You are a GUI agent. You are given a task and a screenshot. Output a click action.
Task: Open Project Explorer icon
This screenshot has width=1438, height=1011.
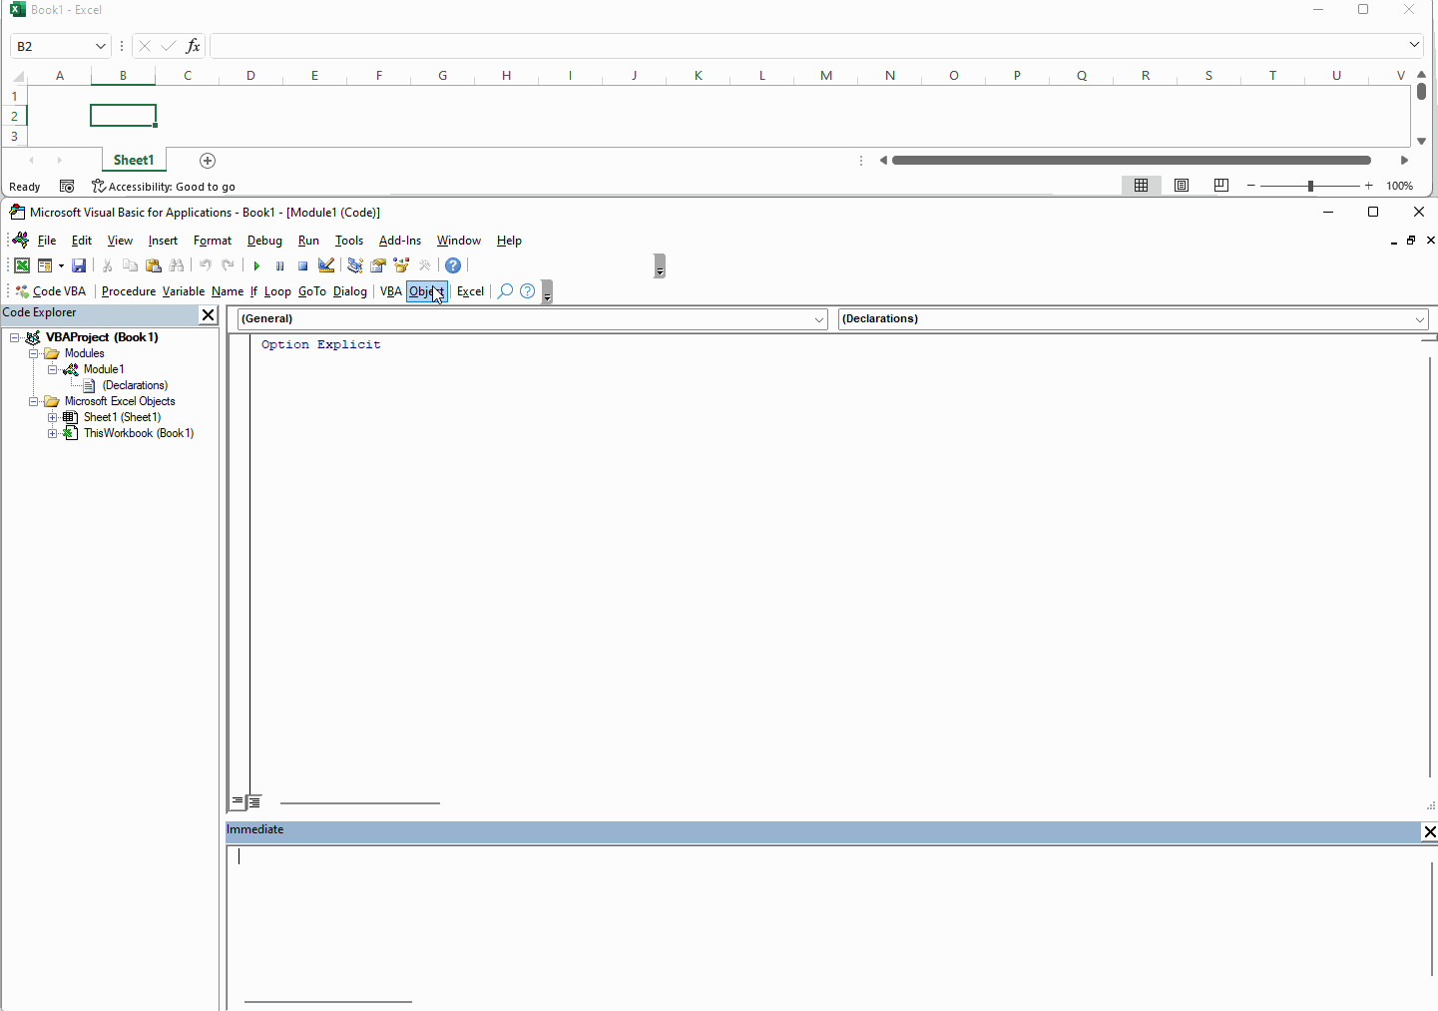point(355,265)
